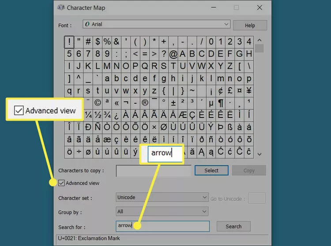Select the capital letter A cell
Image resolution: width=331 pixels, height=246 pixels.
(x=183, y=54)
